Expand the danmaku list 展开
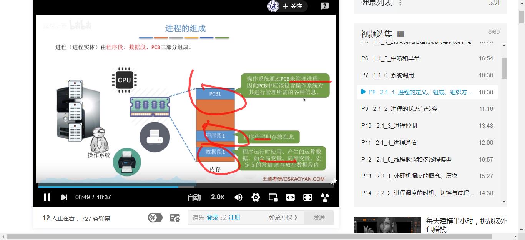525x240 pixels. (x=495, y=3)
